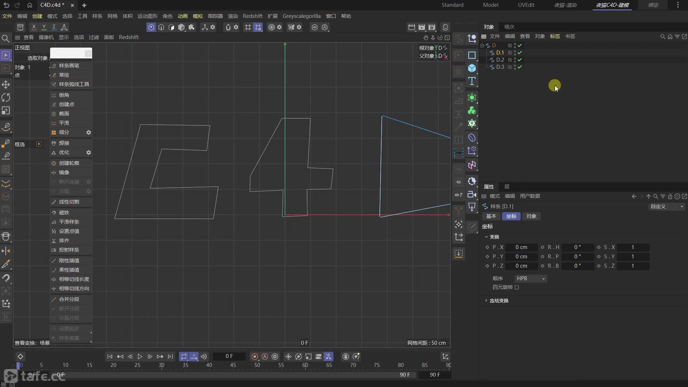The image size is (688, 387).
Task: Open 优化 options gear in popup menu
Action: pos(89,153)
